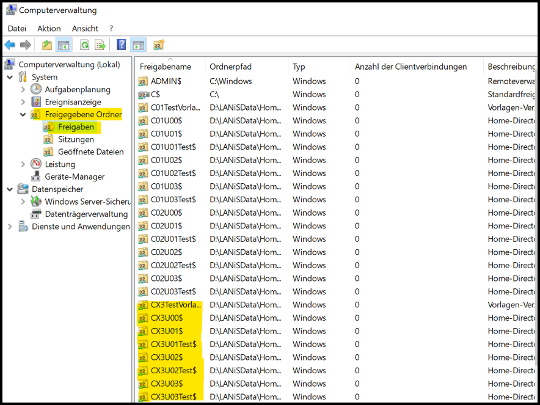Screen dimensions: 540x405
Task: Open Help with the blue question-mark icon
Action: (121, 45)
